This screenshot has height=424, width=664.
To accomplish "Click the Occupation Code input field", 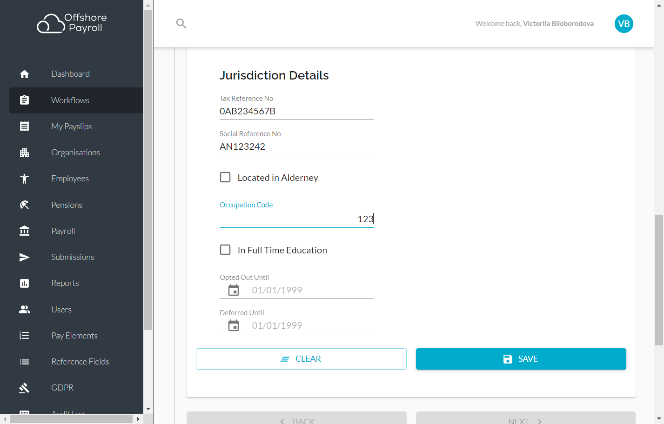I will click(x=296, y=219).
